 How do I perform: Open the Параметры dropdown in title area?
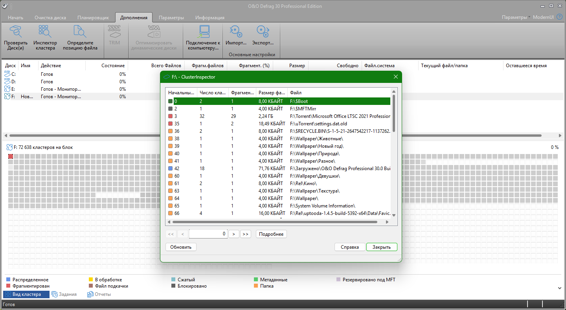[516, 17]
